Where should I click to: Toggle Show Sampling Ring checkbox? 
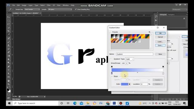point(76,9)
